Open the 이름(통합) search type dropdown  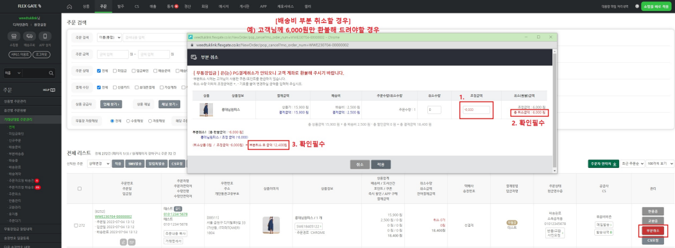(109, 38)
